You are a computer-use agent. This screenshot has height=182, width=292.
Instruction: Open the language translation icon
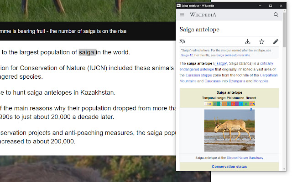pos(182,41)
